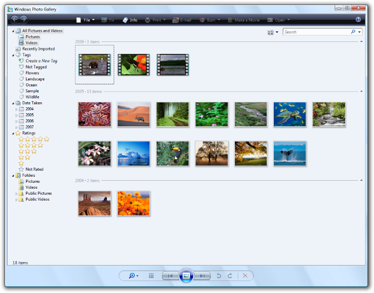Screen dimensions: 374x293
Task: Open the File menu
Action: tap(86, 20)
